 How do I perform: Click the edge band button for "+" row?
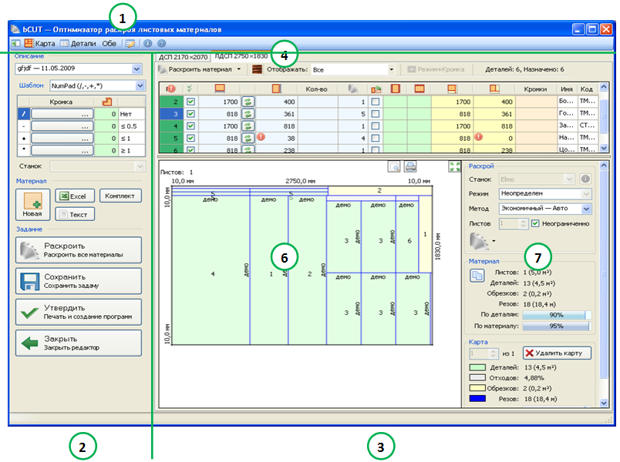coord(62,139)
